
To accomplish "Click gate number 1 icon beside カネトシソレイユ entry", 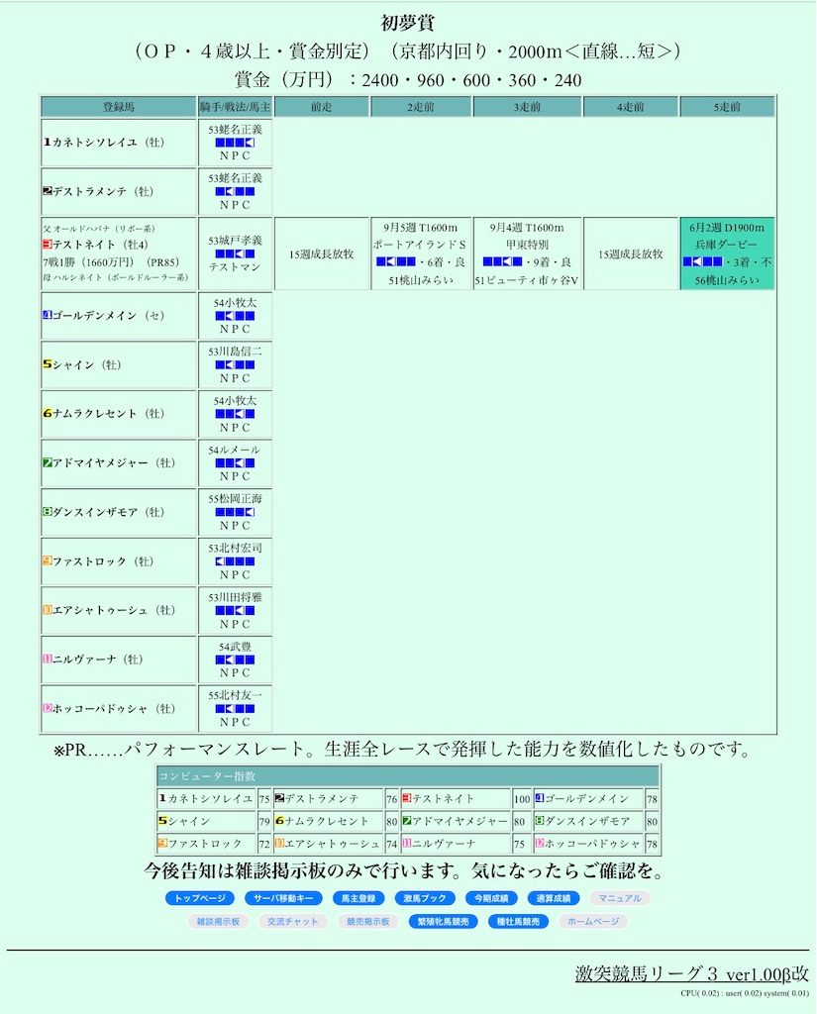I will [x=48, y=143].
